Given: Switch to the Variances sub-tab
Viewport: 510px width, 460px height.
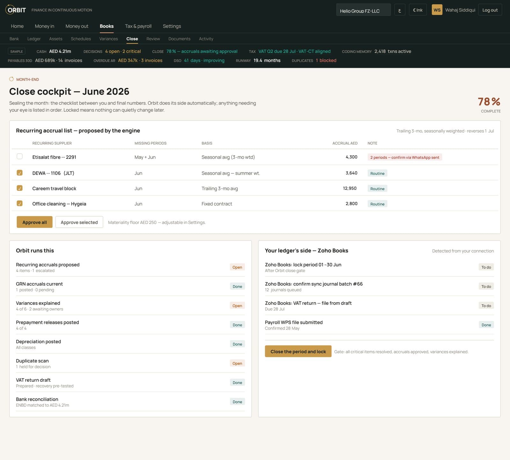Looking at the screenshot, I should [x=108, y=39].
